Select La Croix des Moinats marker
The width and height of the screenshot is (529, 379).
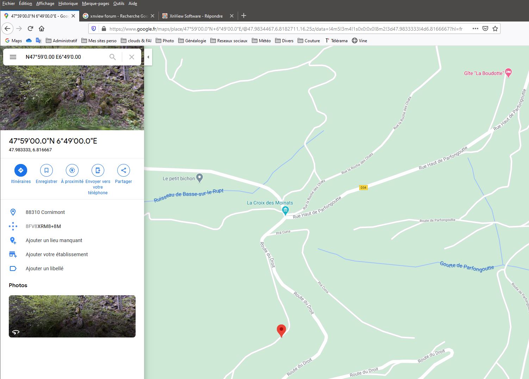(285, 211)
